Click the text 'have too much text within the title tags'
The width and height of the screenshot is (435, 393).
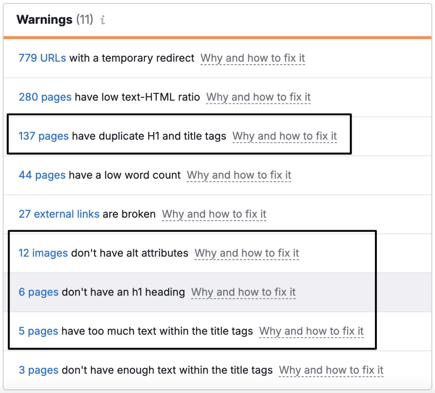(157, 331)
